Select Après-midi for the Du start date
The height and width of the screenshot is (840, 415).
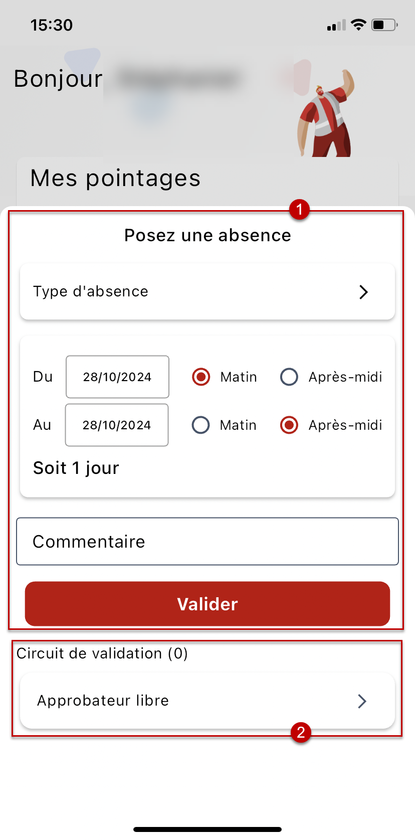point(289,377)
